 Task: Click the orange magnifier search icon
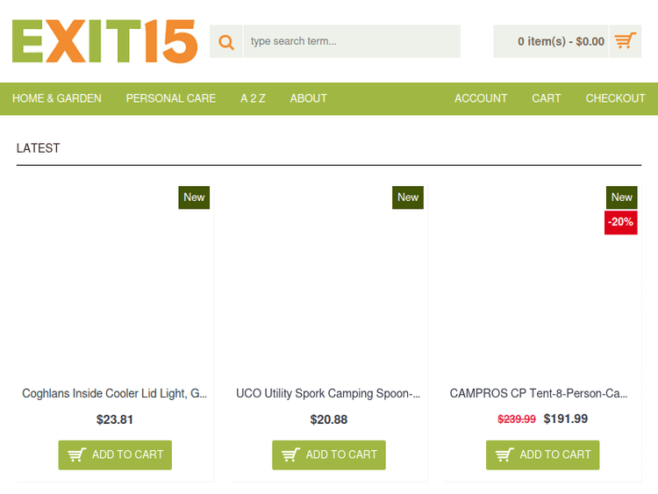click(226, 41)
